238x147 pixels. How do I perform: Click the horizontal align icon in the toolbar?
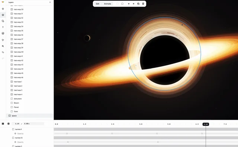[134, 4]
